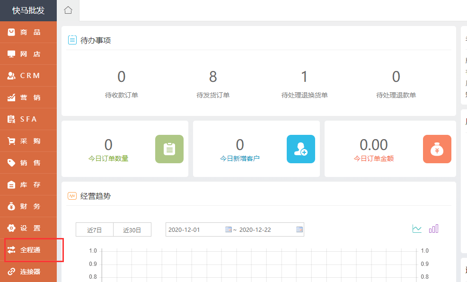Screen dimensions: 467x282
Task: Open calendar picker for start date
Action: (x=229, y=229)
